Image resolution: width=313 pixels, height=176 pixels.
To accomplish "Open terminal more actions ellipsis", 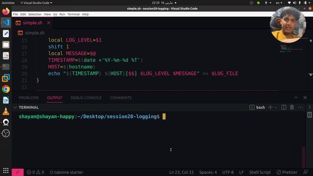I will 300,108.
